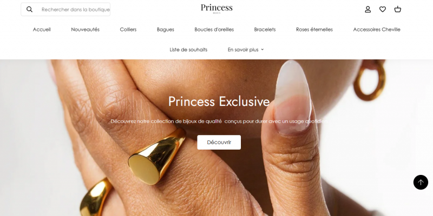The height and width of the screenshot is (216, 433).
Task: Open the Nouveautés menu item
Action: click(x=85, y=30)
